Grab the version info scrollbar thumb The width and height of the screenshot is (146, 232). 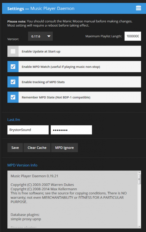click(139, 179)
